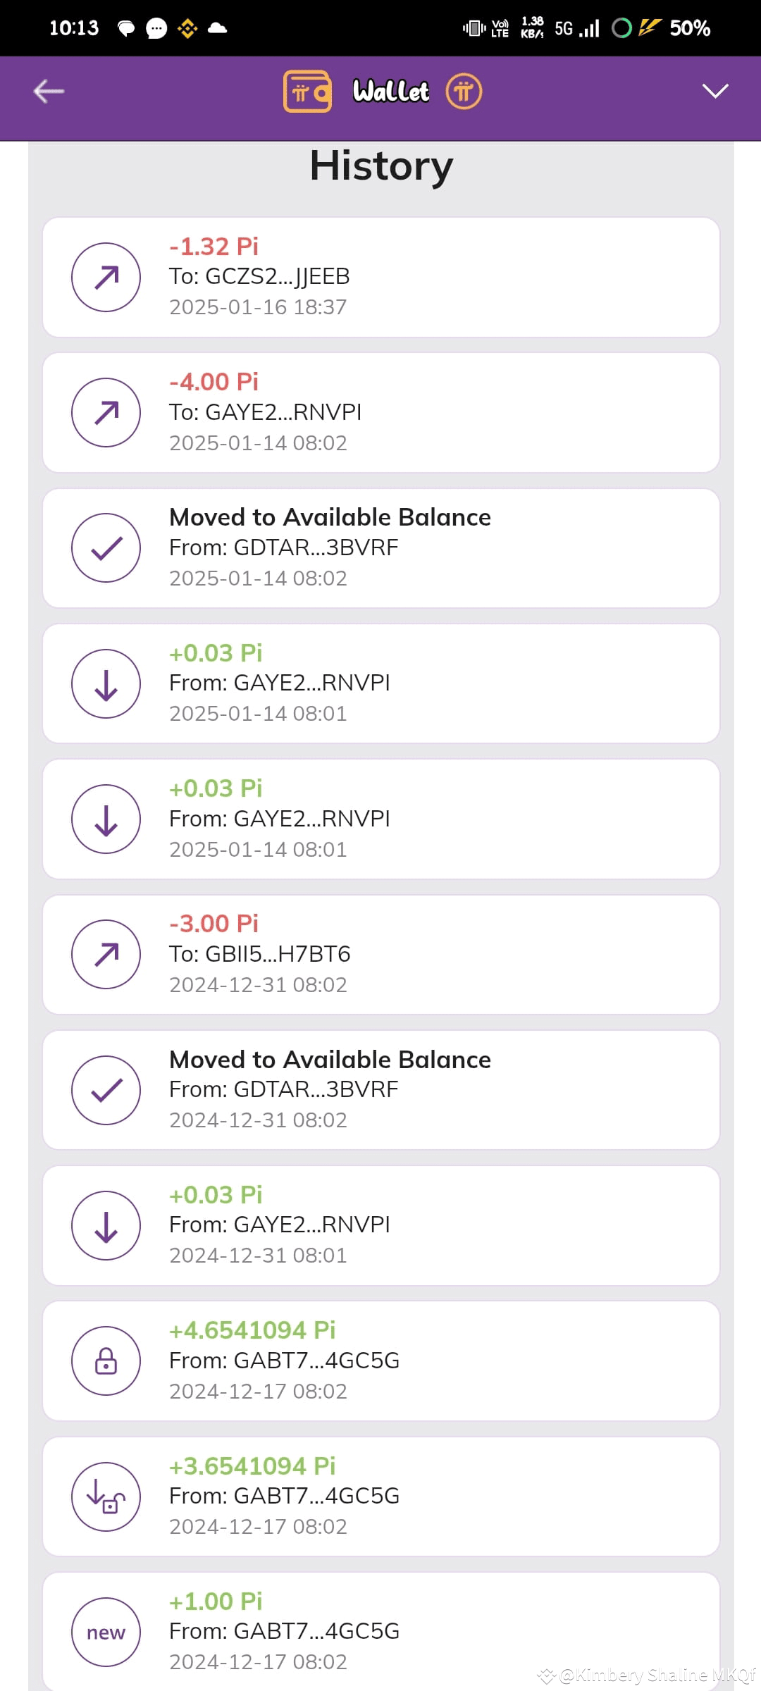Tap the orange wallet icon in header
Screen dimensions: 761x1691
point(307,92)
